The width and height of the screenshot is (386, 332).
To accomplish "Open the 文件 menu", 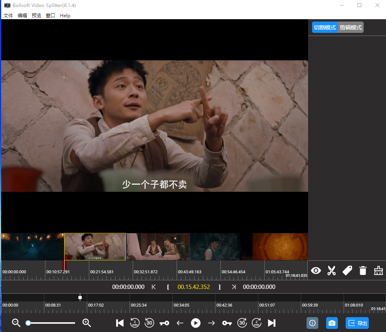I will 8,16.
